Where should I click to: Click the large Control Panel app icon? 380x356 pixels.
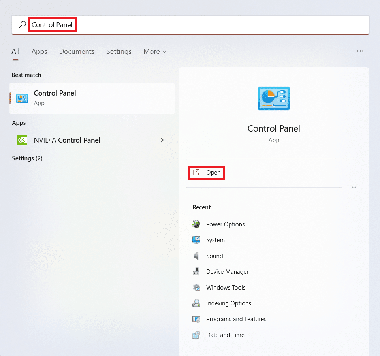pyautogui.click(x=273, y=98)
